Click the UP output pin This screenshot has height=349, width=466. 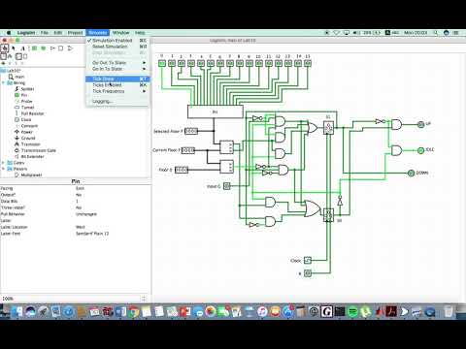[420, 124]
